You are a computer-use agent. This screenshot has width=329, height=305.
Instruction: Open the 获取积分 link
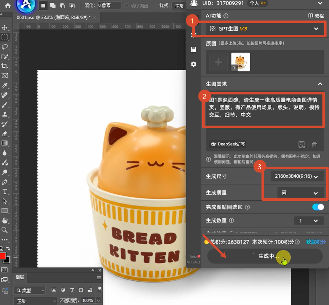(315, 242)
